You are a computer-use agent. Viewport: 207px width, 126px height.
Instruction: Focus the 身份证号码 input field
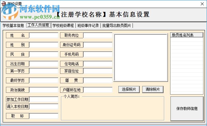[98, 45]
